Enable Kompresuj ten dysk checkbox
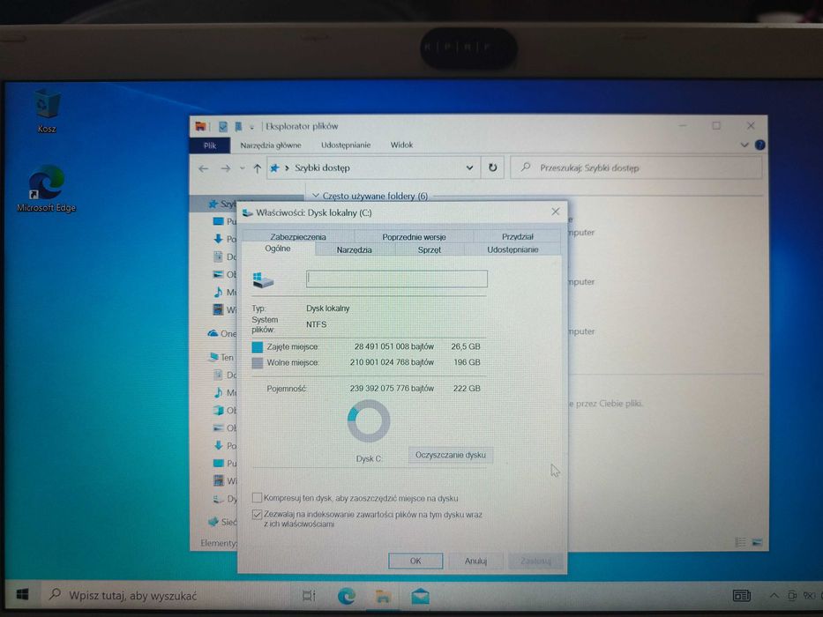The height and width of the screenshot is (617, 823). click(x=257, y=497)
